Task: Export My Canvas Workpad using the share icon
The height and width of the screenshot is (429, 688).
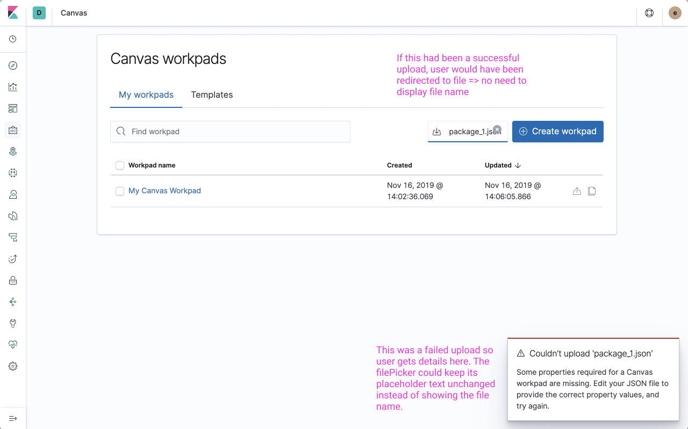Action: click(x=577, y=191)
